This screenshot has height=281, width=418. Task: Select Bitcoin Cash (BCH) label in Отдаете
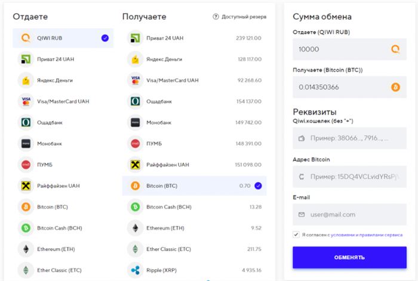[x=60, y=228]
